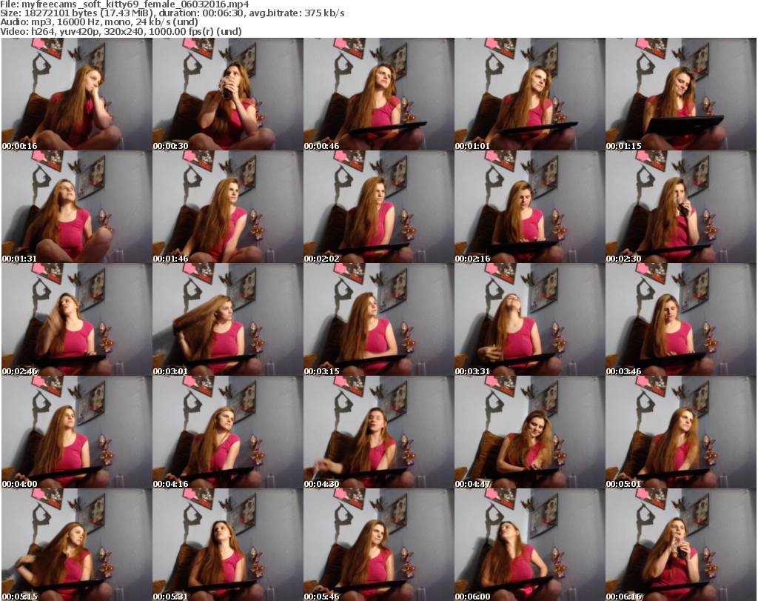Select the thumbnail stamped 00:04:16

click(228, 432)
